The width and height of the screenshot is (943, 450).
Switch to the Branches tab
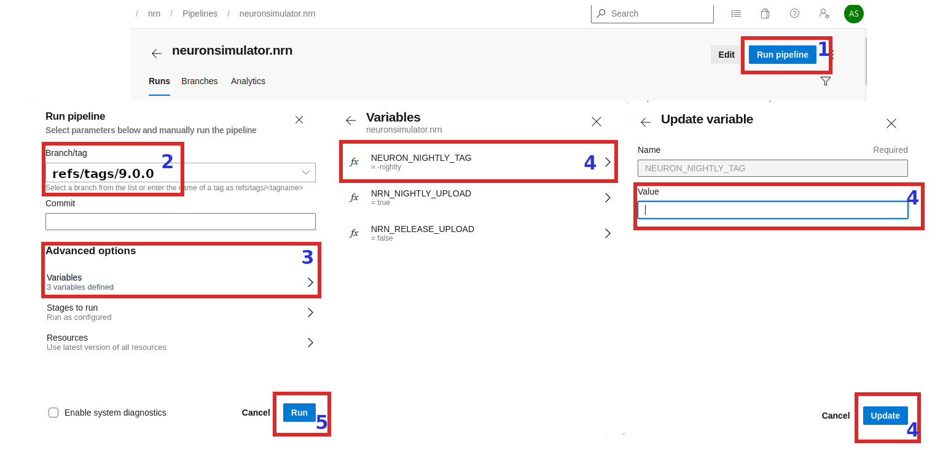pos(199,81)
